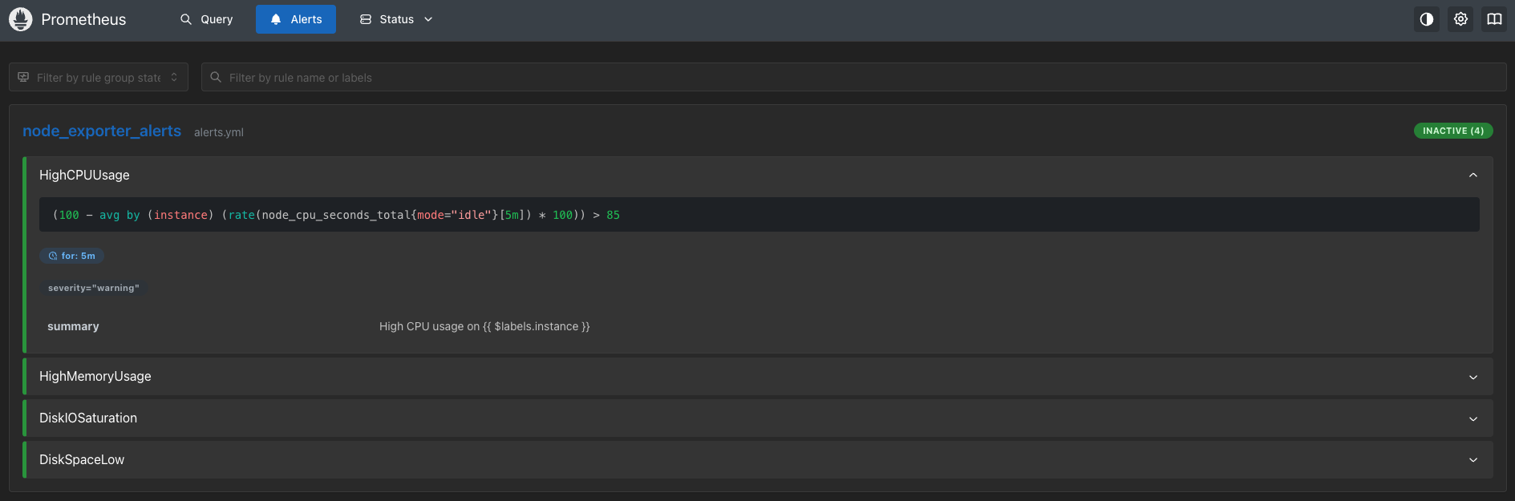Toggle the light/dark theme icon

(x=1426, y=19)
